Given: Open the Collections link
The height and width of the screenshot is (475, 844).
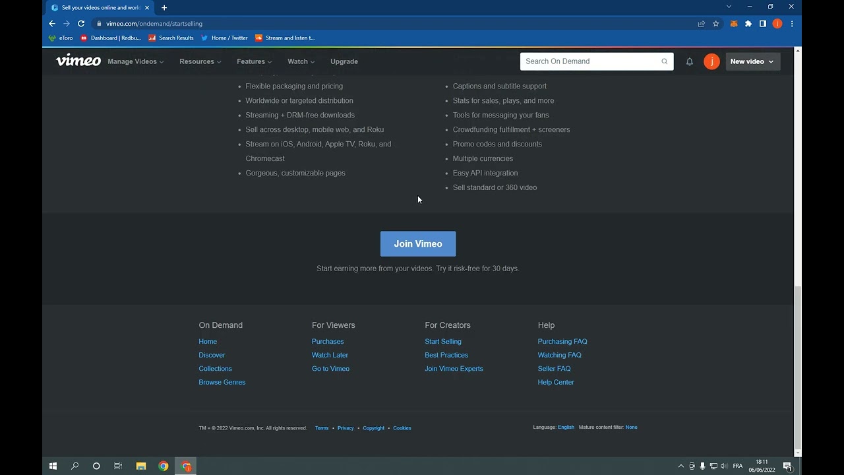Looking at the screenshot, I should [x=215, y=369].
